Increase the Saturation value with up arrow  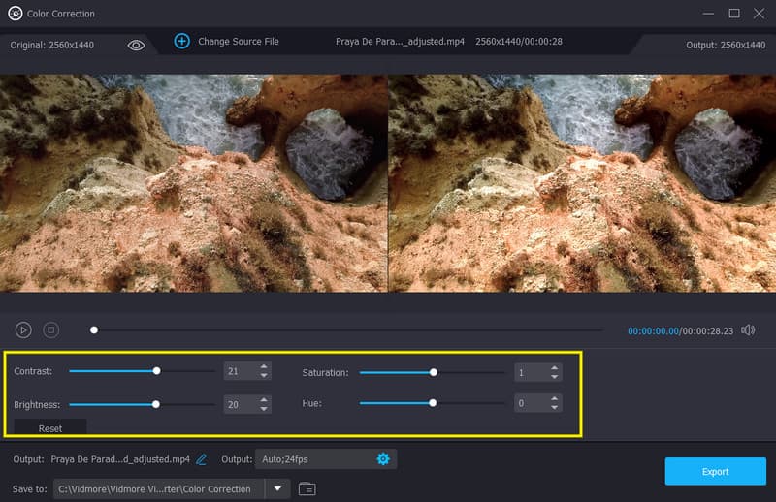coord(554,367)
